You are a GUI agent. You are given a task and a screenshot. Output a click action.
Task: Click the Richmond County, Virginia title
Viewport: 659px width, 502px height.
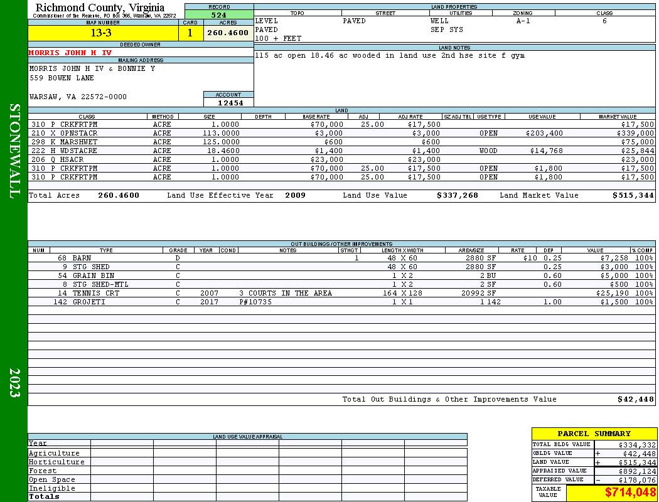(x=100, y=8)
